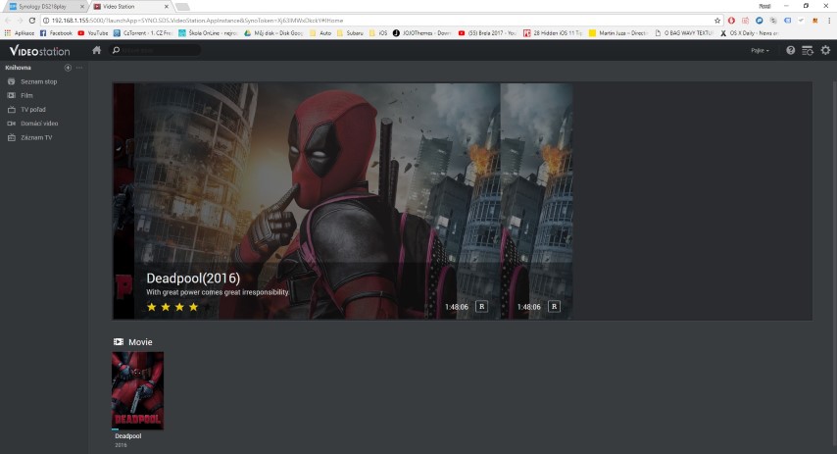The height and width of the screenshot is (454, 837).
Task: Open YouTube bookmark
Action: [x=93, y=33]
